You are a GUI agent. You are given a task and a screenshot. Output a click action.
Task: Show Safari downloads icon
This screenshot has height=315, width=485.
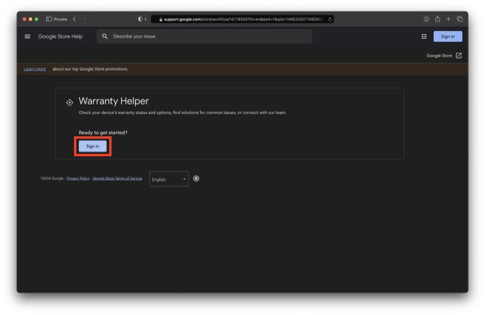[x=426, y=19]
